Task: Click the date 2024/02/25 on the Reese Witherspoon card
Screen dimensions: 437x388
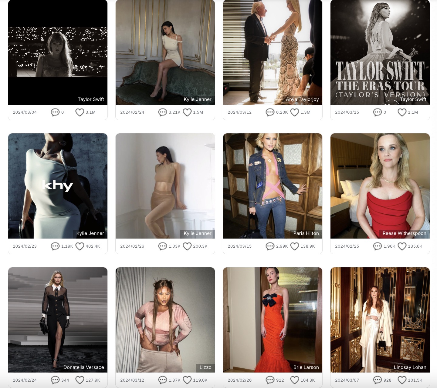Action: [x=347, y=246]
